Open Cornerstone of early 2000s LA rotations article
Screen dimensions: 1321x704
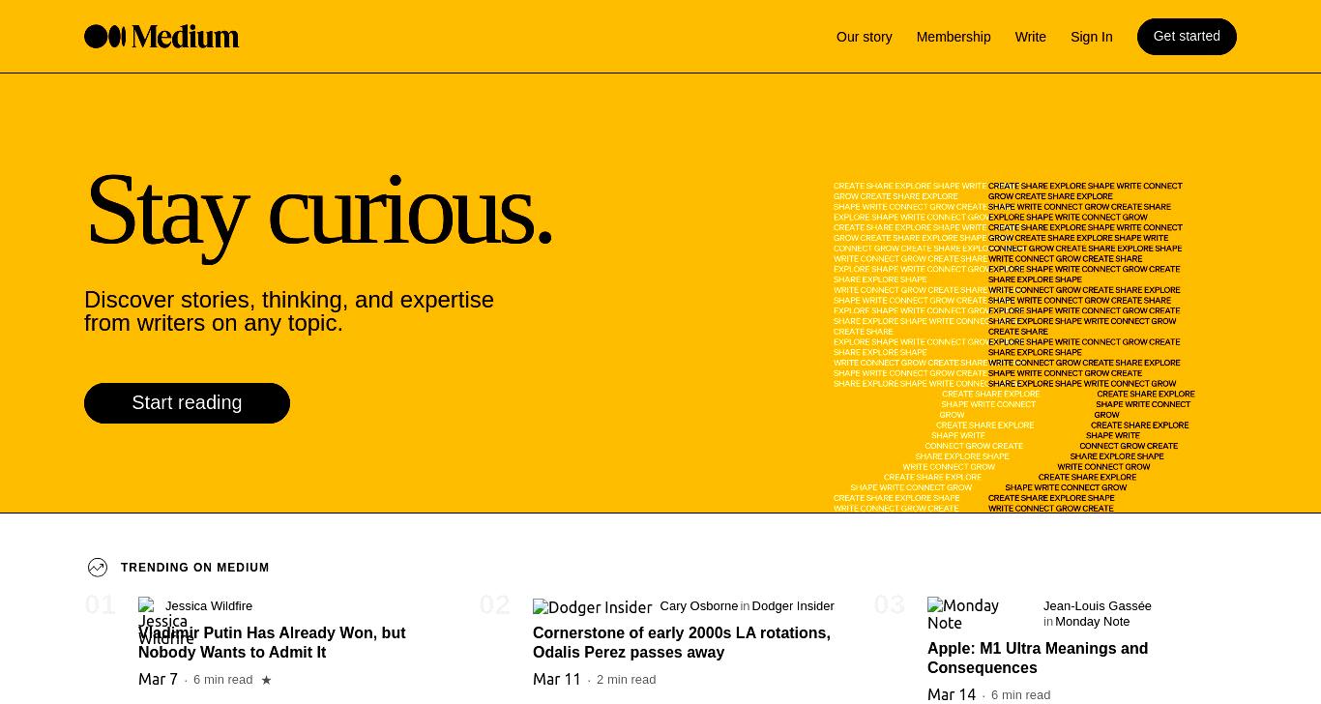[x=682, y=642]
